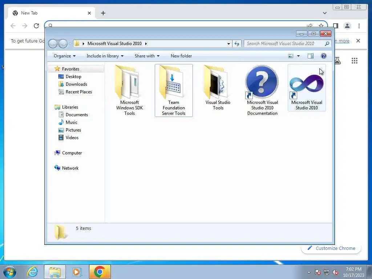Bookmark this tab with the star icon
This screenshot has width=372, height=279.
point(321,25)
